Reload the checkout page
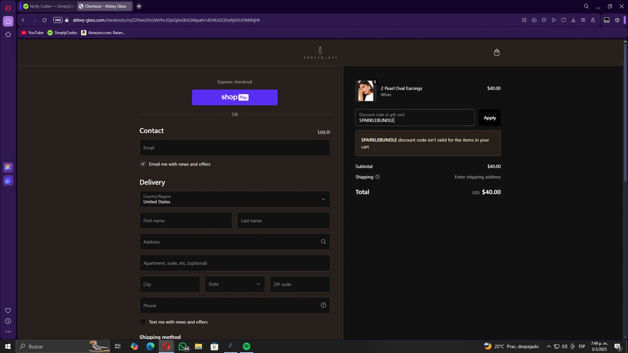628x353 pixels. coord(44,20)
